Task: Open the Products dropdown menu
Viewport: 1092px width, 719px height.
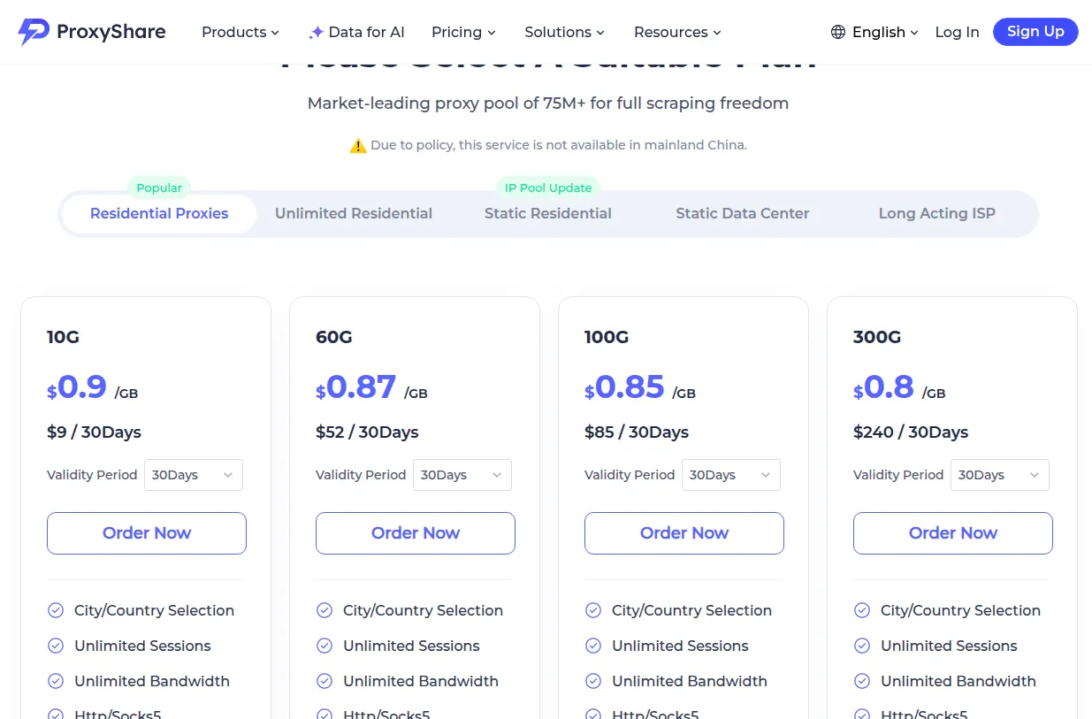Action: [241, 32]
